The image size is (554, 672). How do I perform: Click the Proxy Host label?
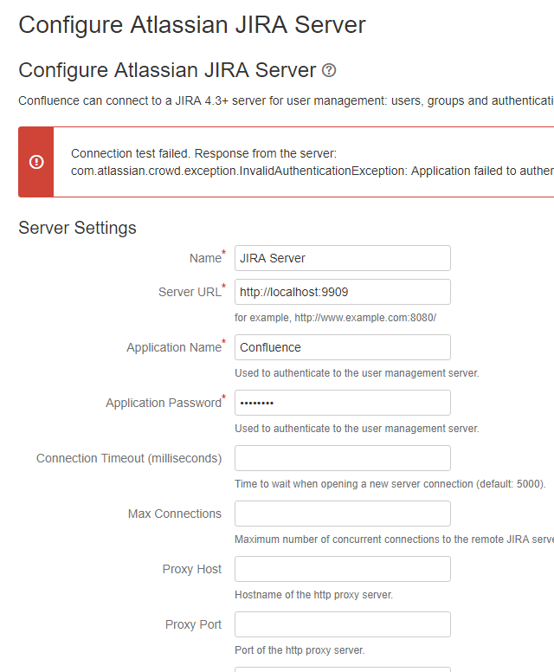(192, 569)
